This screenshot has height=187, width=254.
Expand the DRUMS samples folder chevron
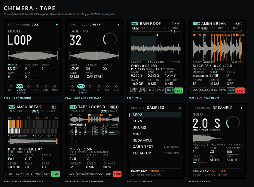(178, 128)
